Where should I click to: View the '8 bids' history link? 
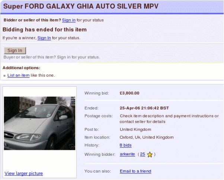pyautogui.click(x=125, y=145)
